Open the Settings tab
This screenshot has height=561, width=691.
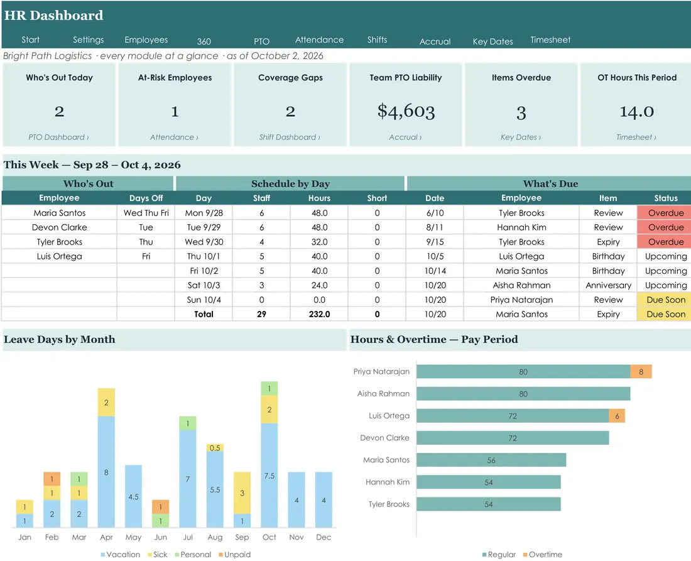pyautogui.click(x=88, y=40)
